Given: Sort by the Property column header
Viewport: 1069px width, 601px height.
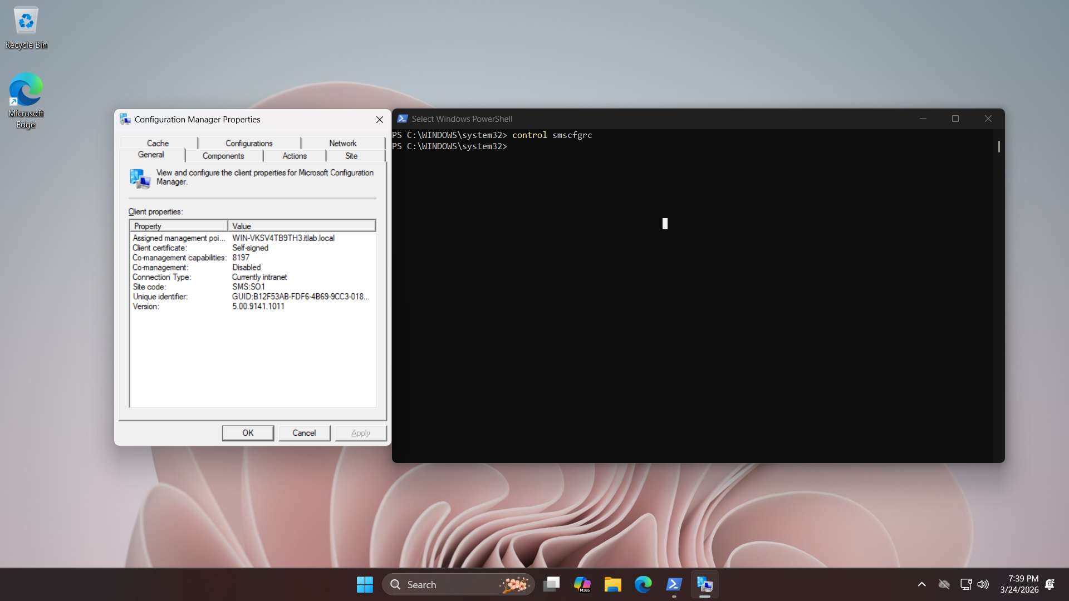Looking at the screenshot, I should click(x=178, y=226).
